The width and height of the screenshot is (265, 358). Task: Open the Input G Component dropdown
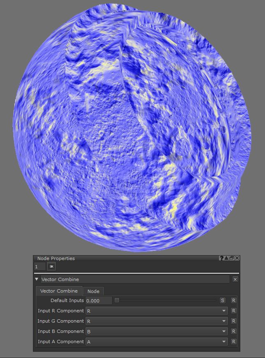(157, 321)
